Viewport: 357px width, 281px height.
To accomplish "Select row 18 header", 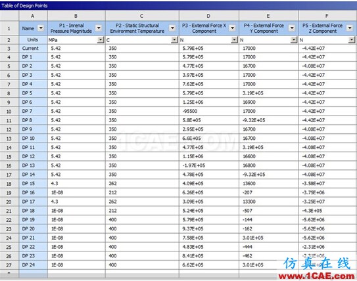I will click(9, 184).
